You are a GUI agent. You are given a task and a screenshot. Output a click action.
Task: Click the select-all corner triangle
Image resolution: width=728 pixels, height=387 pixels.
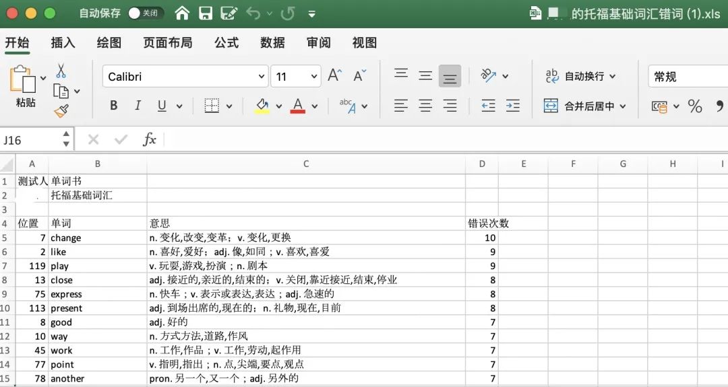point(7,164)
